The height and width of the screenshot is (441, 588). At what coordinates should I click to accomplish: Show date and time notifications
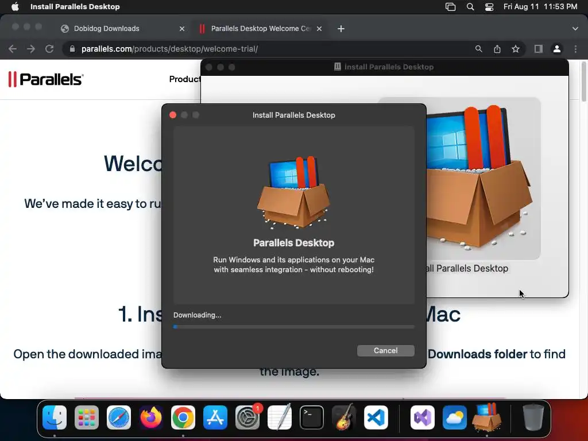(540, 6)
